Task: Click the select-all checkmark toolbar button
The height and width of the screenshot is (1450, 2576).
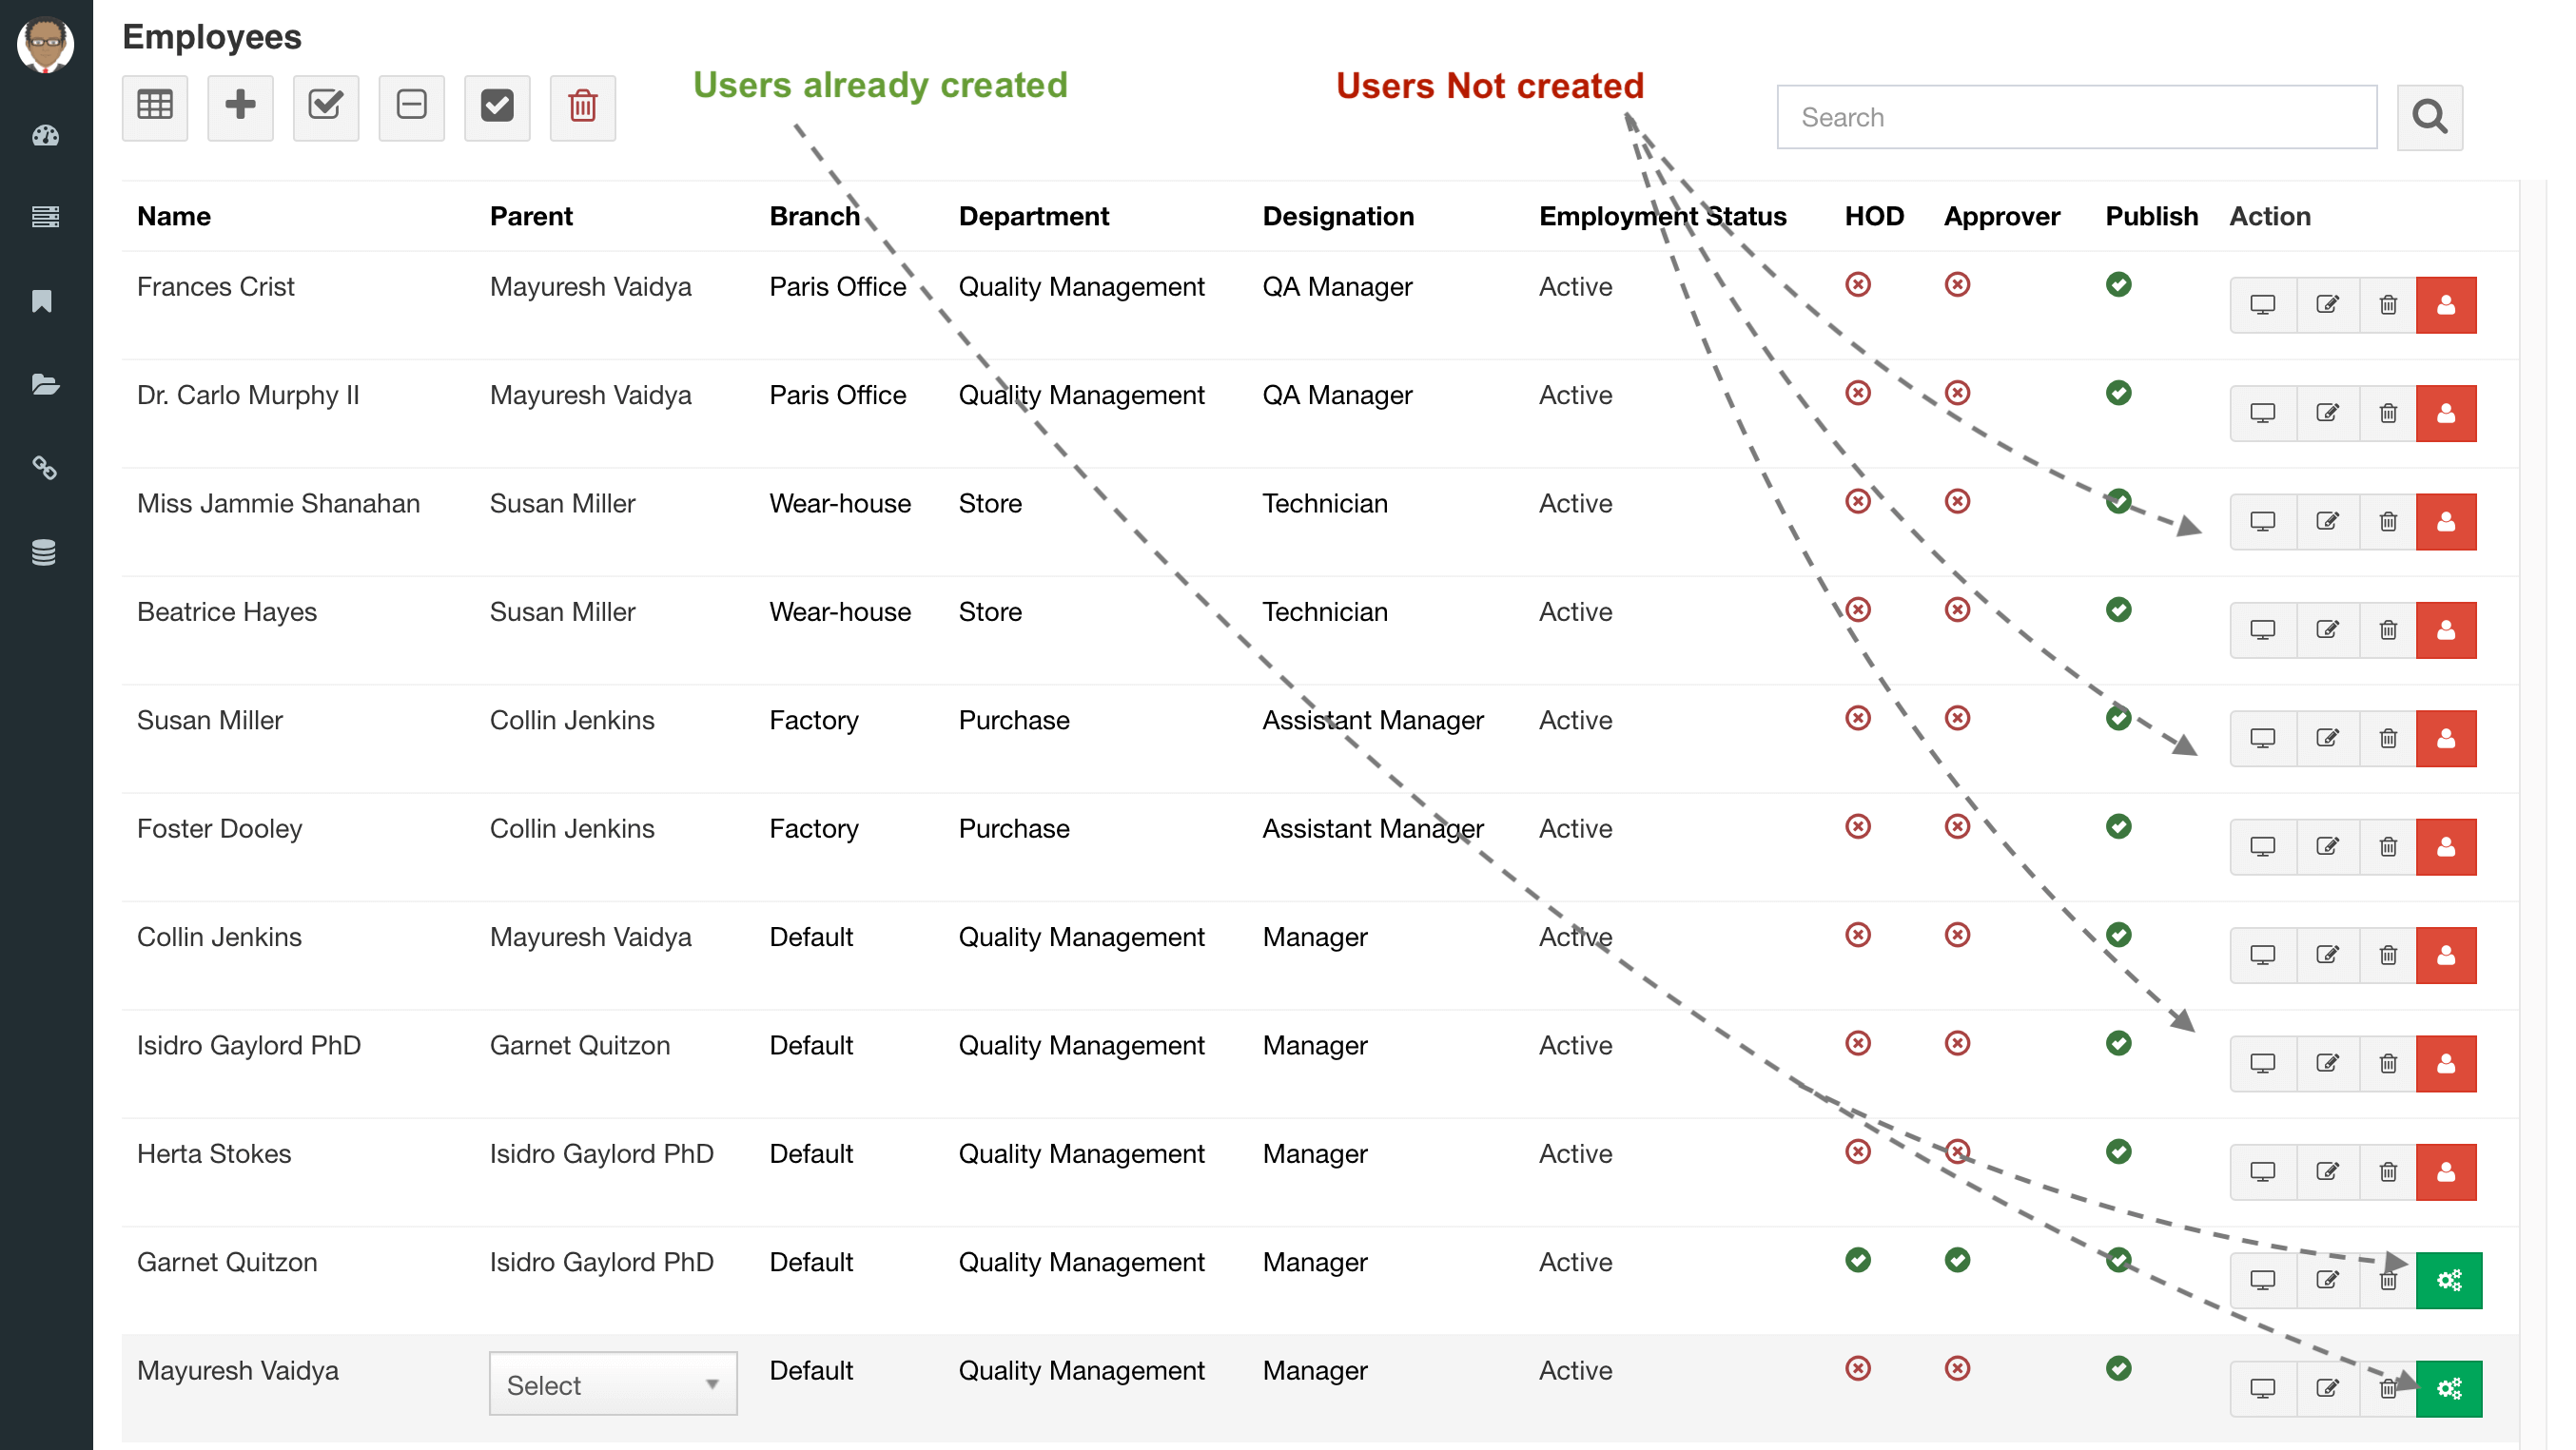Action: click(x=497, y=106)
